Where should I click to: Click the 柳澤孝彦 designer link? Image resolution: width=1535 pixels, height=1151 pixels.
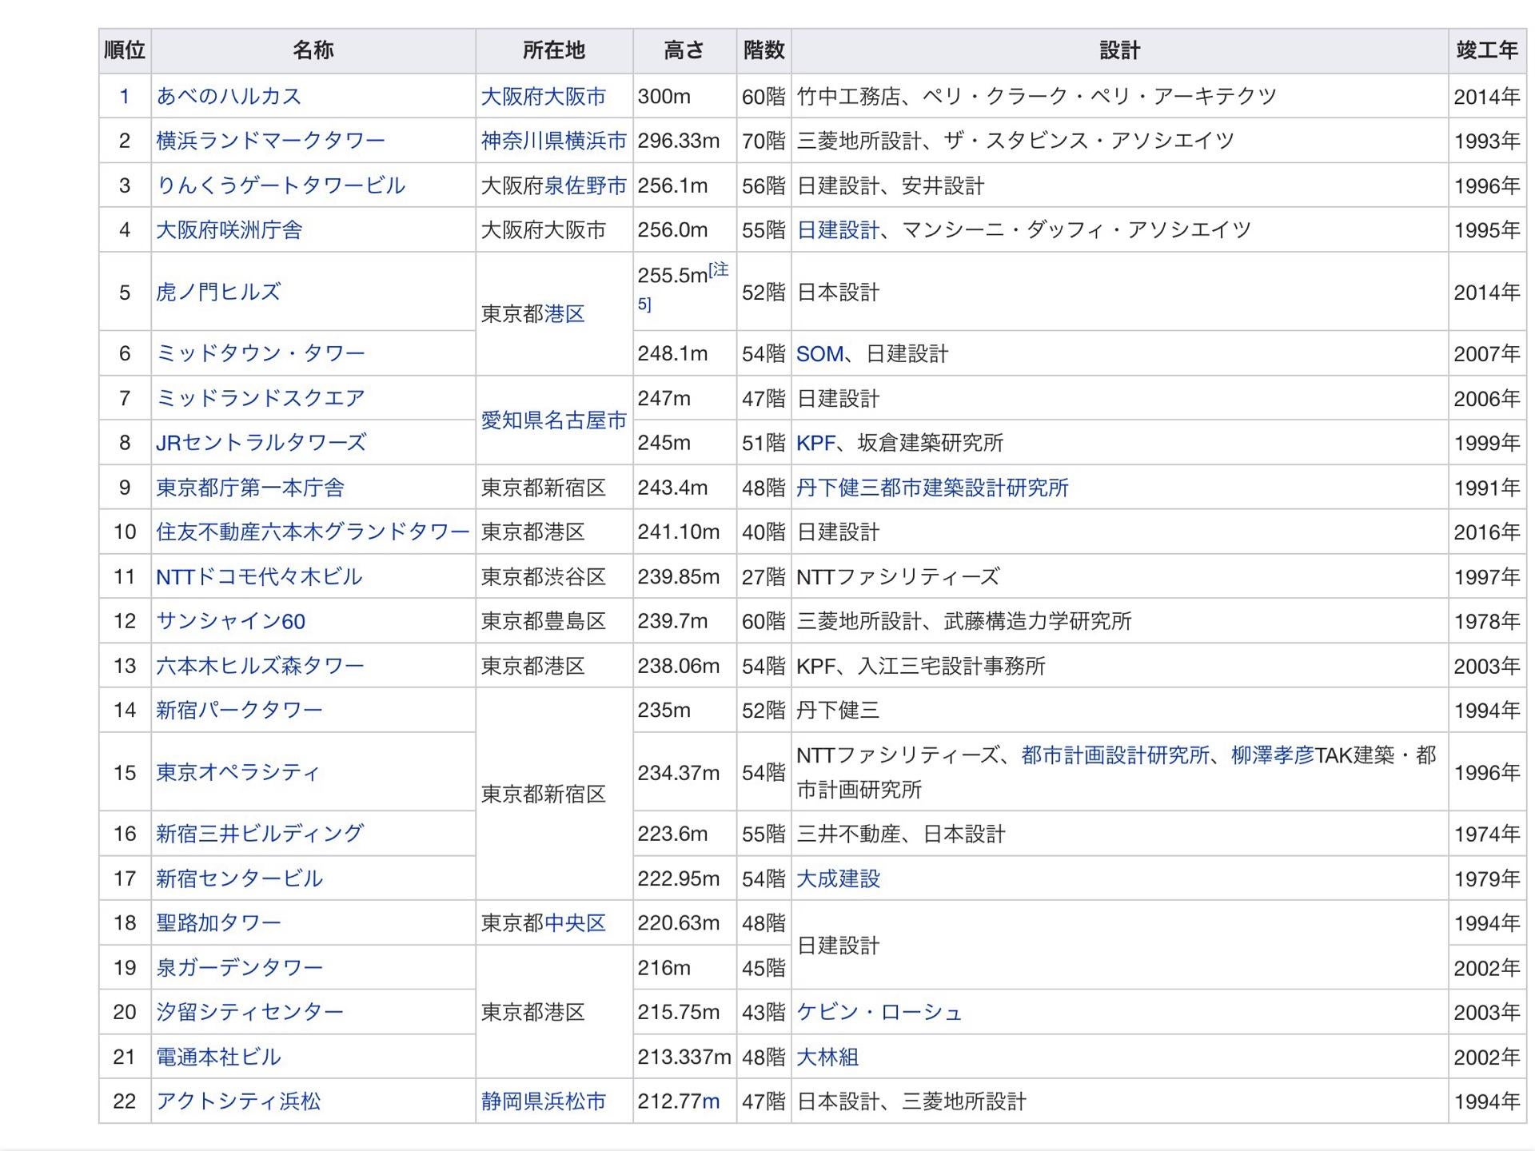[1272, 755]
